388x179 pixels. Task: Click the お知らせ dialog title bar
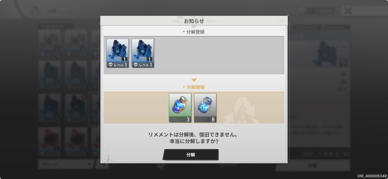point(194,21)
